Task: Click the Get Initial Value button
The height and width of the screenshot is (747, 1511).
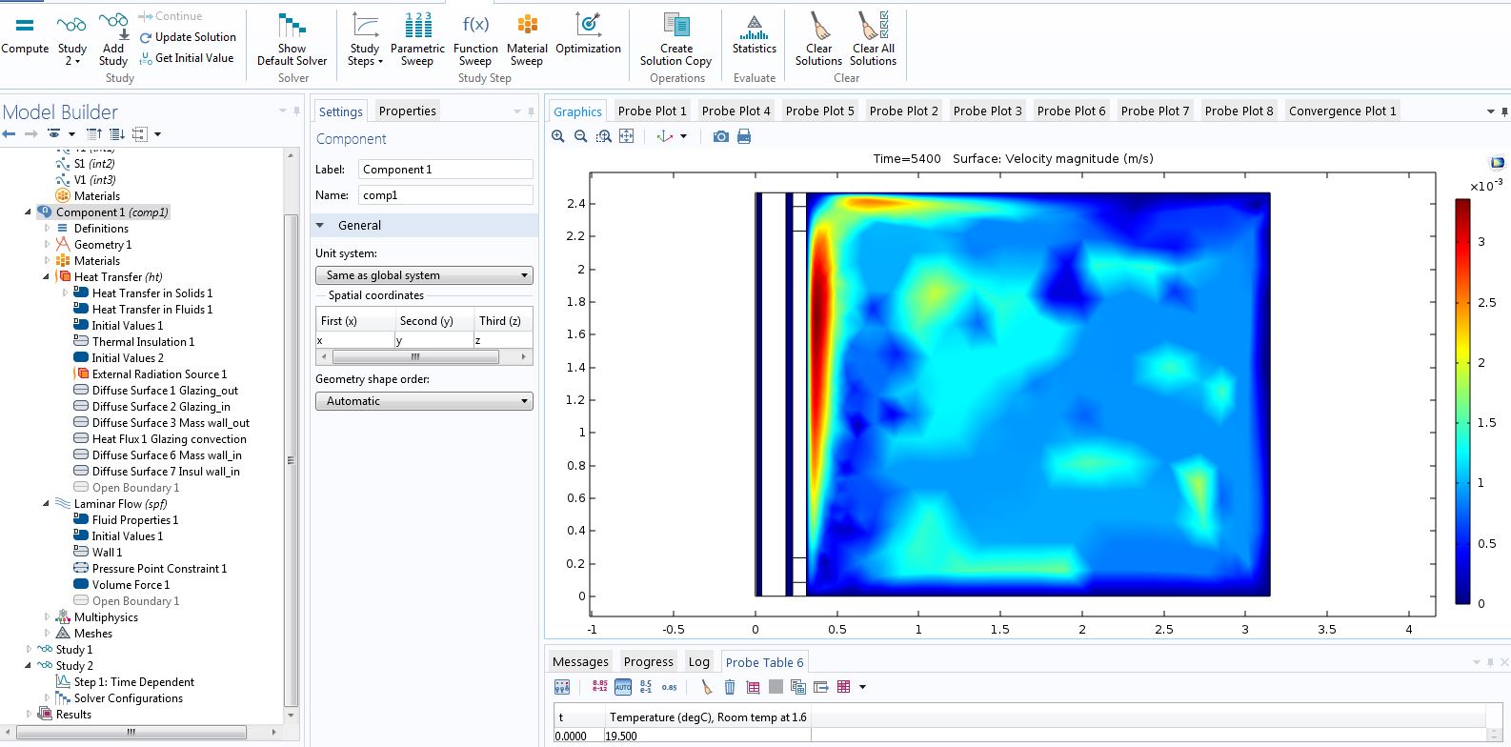Action: point(187,58)
